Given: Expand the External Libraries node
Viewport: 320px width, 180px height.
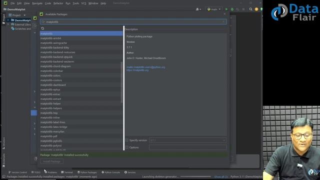Looking at the screenshot, I should (x=8, y=24).
